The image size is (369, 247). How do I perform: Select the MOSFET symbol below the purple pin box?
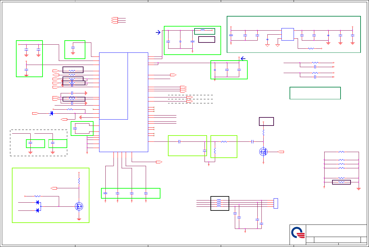click(263, 152)
